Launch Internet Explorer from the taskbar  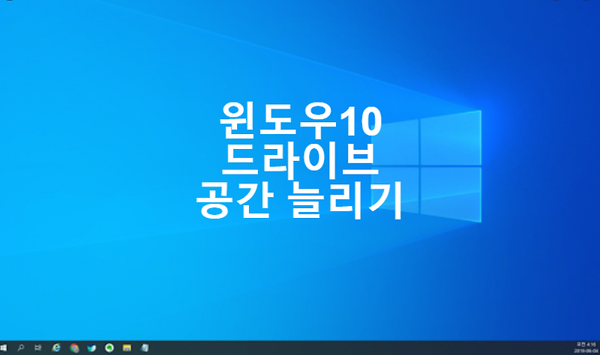tap(56, 348)
